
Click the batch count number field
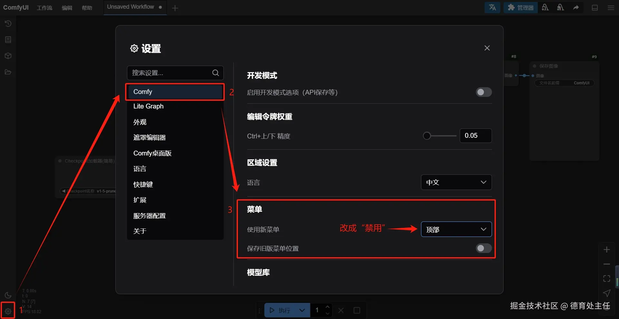(317, 310)
